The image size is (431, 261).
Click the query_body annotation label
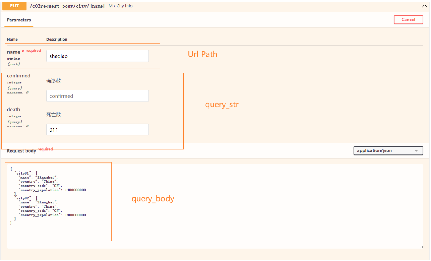click(153, 199)
